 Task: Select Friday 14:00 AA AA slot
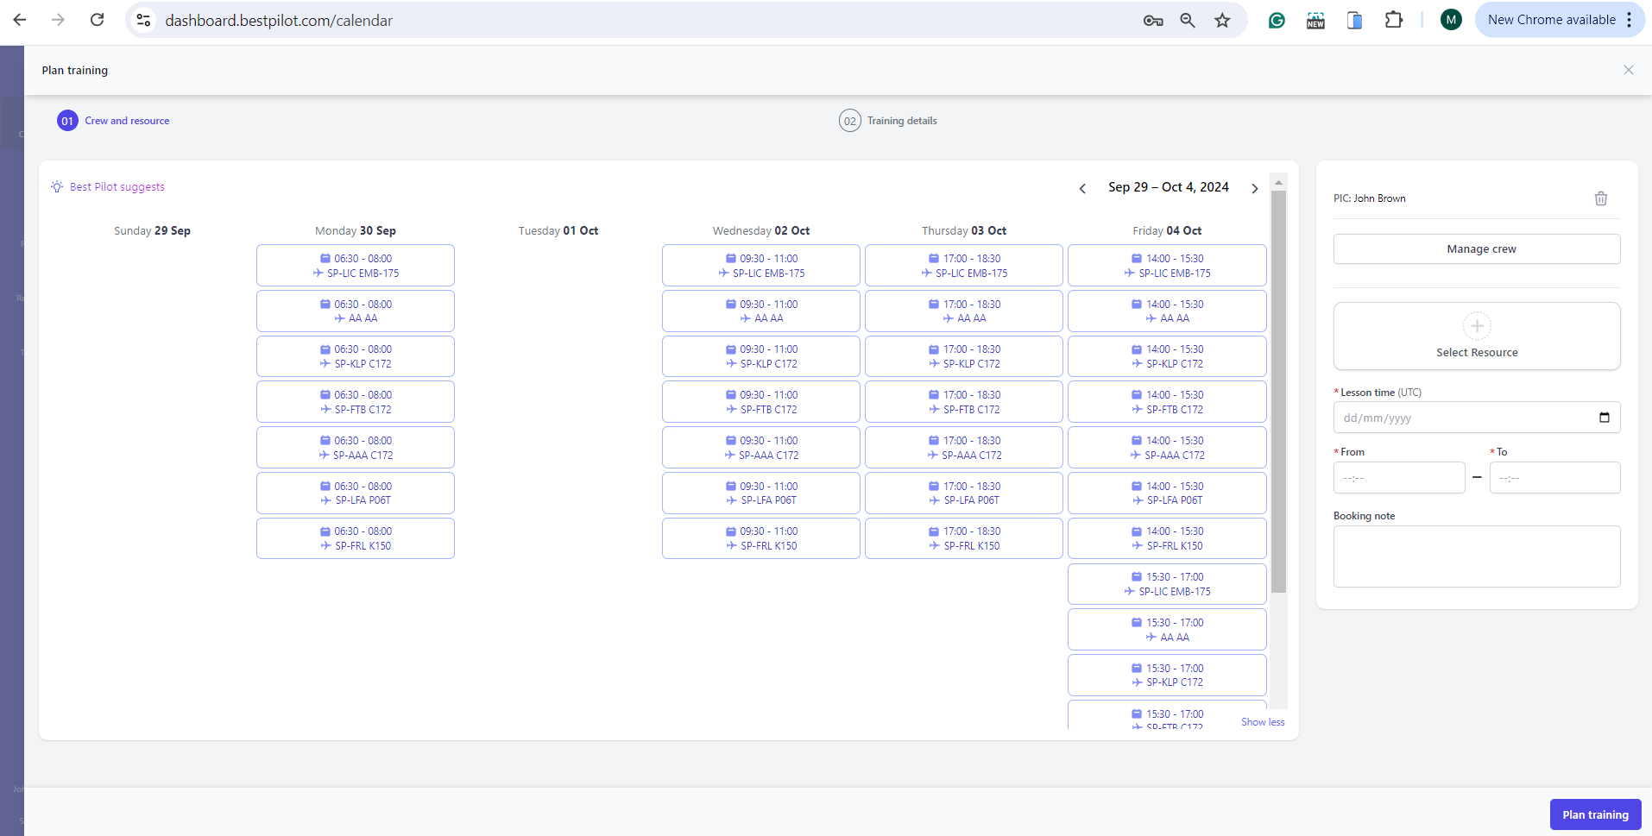pyautogui.click(x=1167, y=311)
